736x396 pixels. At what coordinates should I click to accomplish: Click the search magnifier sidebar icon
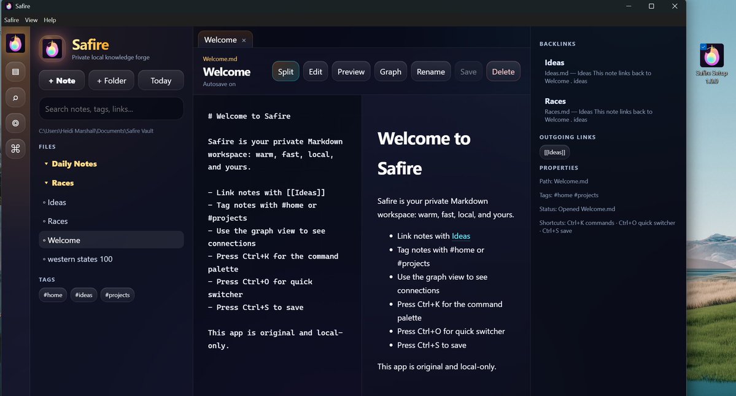tap(15, 98)
